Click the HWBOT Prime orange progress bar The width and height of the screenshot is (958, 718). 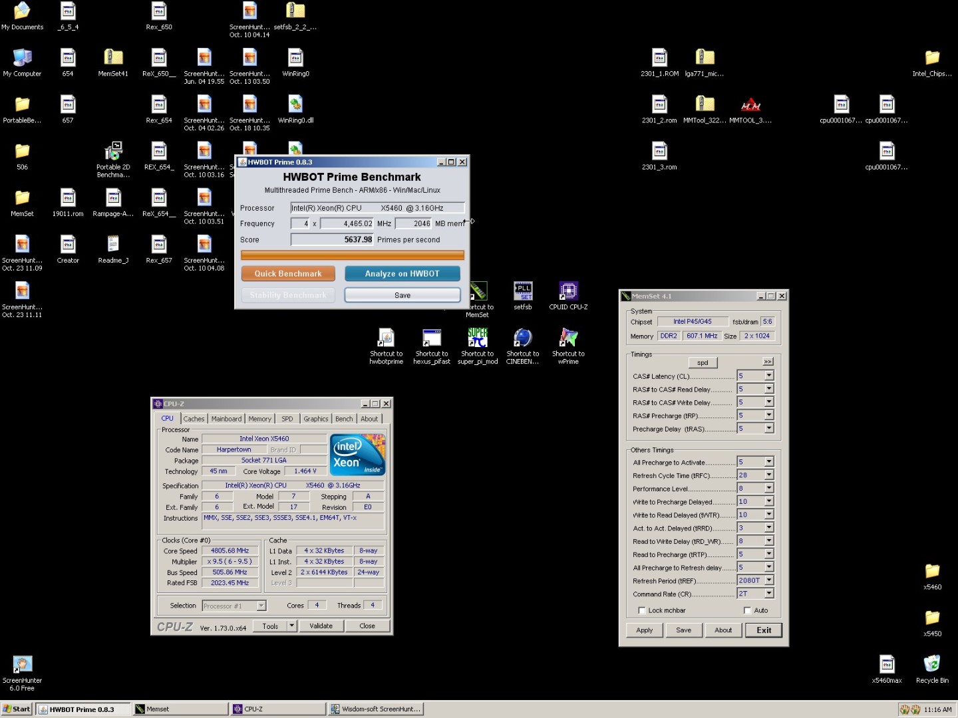[353, 255]
